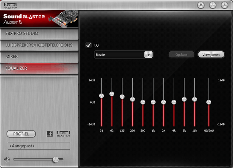Viewport: 233px width, 168px height.
Task: Click the master volume slider knob
Action: click(56, 159)
